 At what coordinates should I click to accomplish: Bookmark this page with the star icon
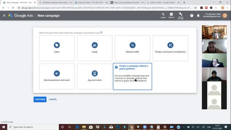pyautogui.click(x=195, y=8)
